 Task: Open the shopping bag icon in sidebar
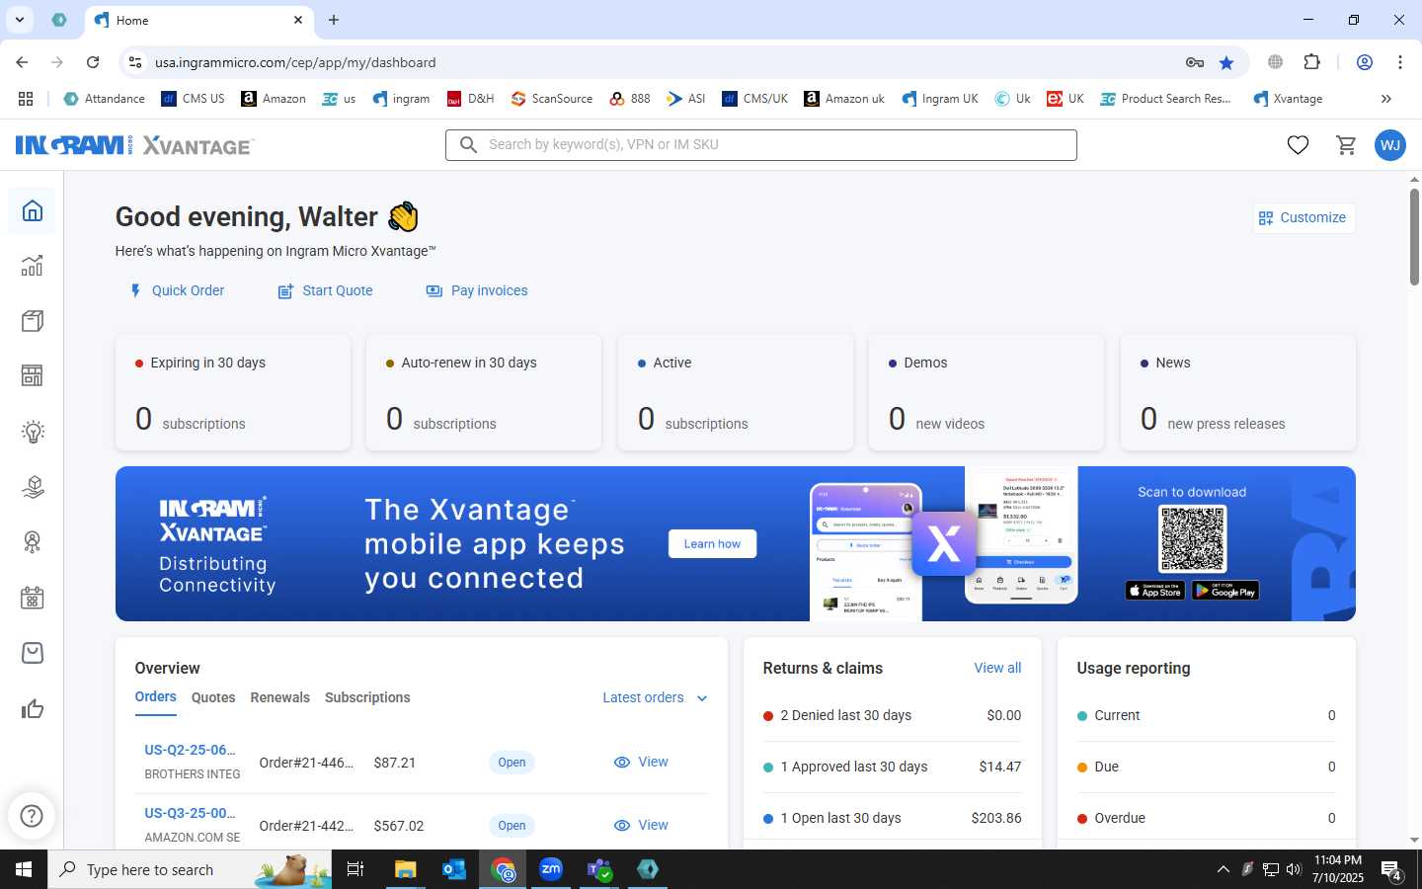[33, 653]
